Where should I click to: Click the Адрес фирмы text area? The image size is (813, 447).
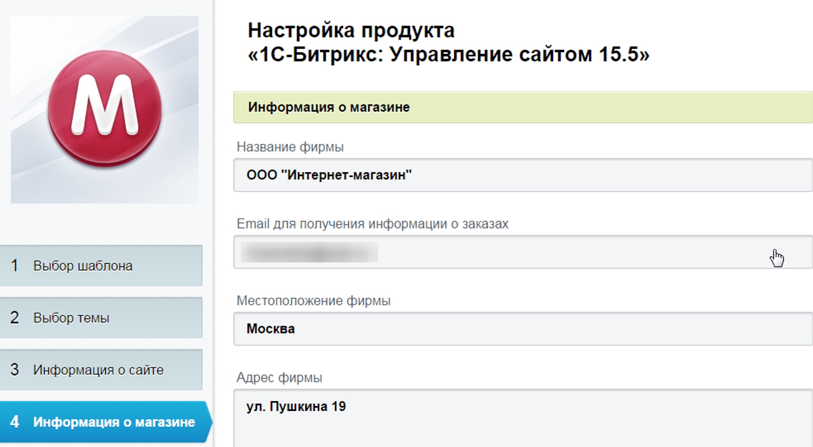(x=523, y=418)
